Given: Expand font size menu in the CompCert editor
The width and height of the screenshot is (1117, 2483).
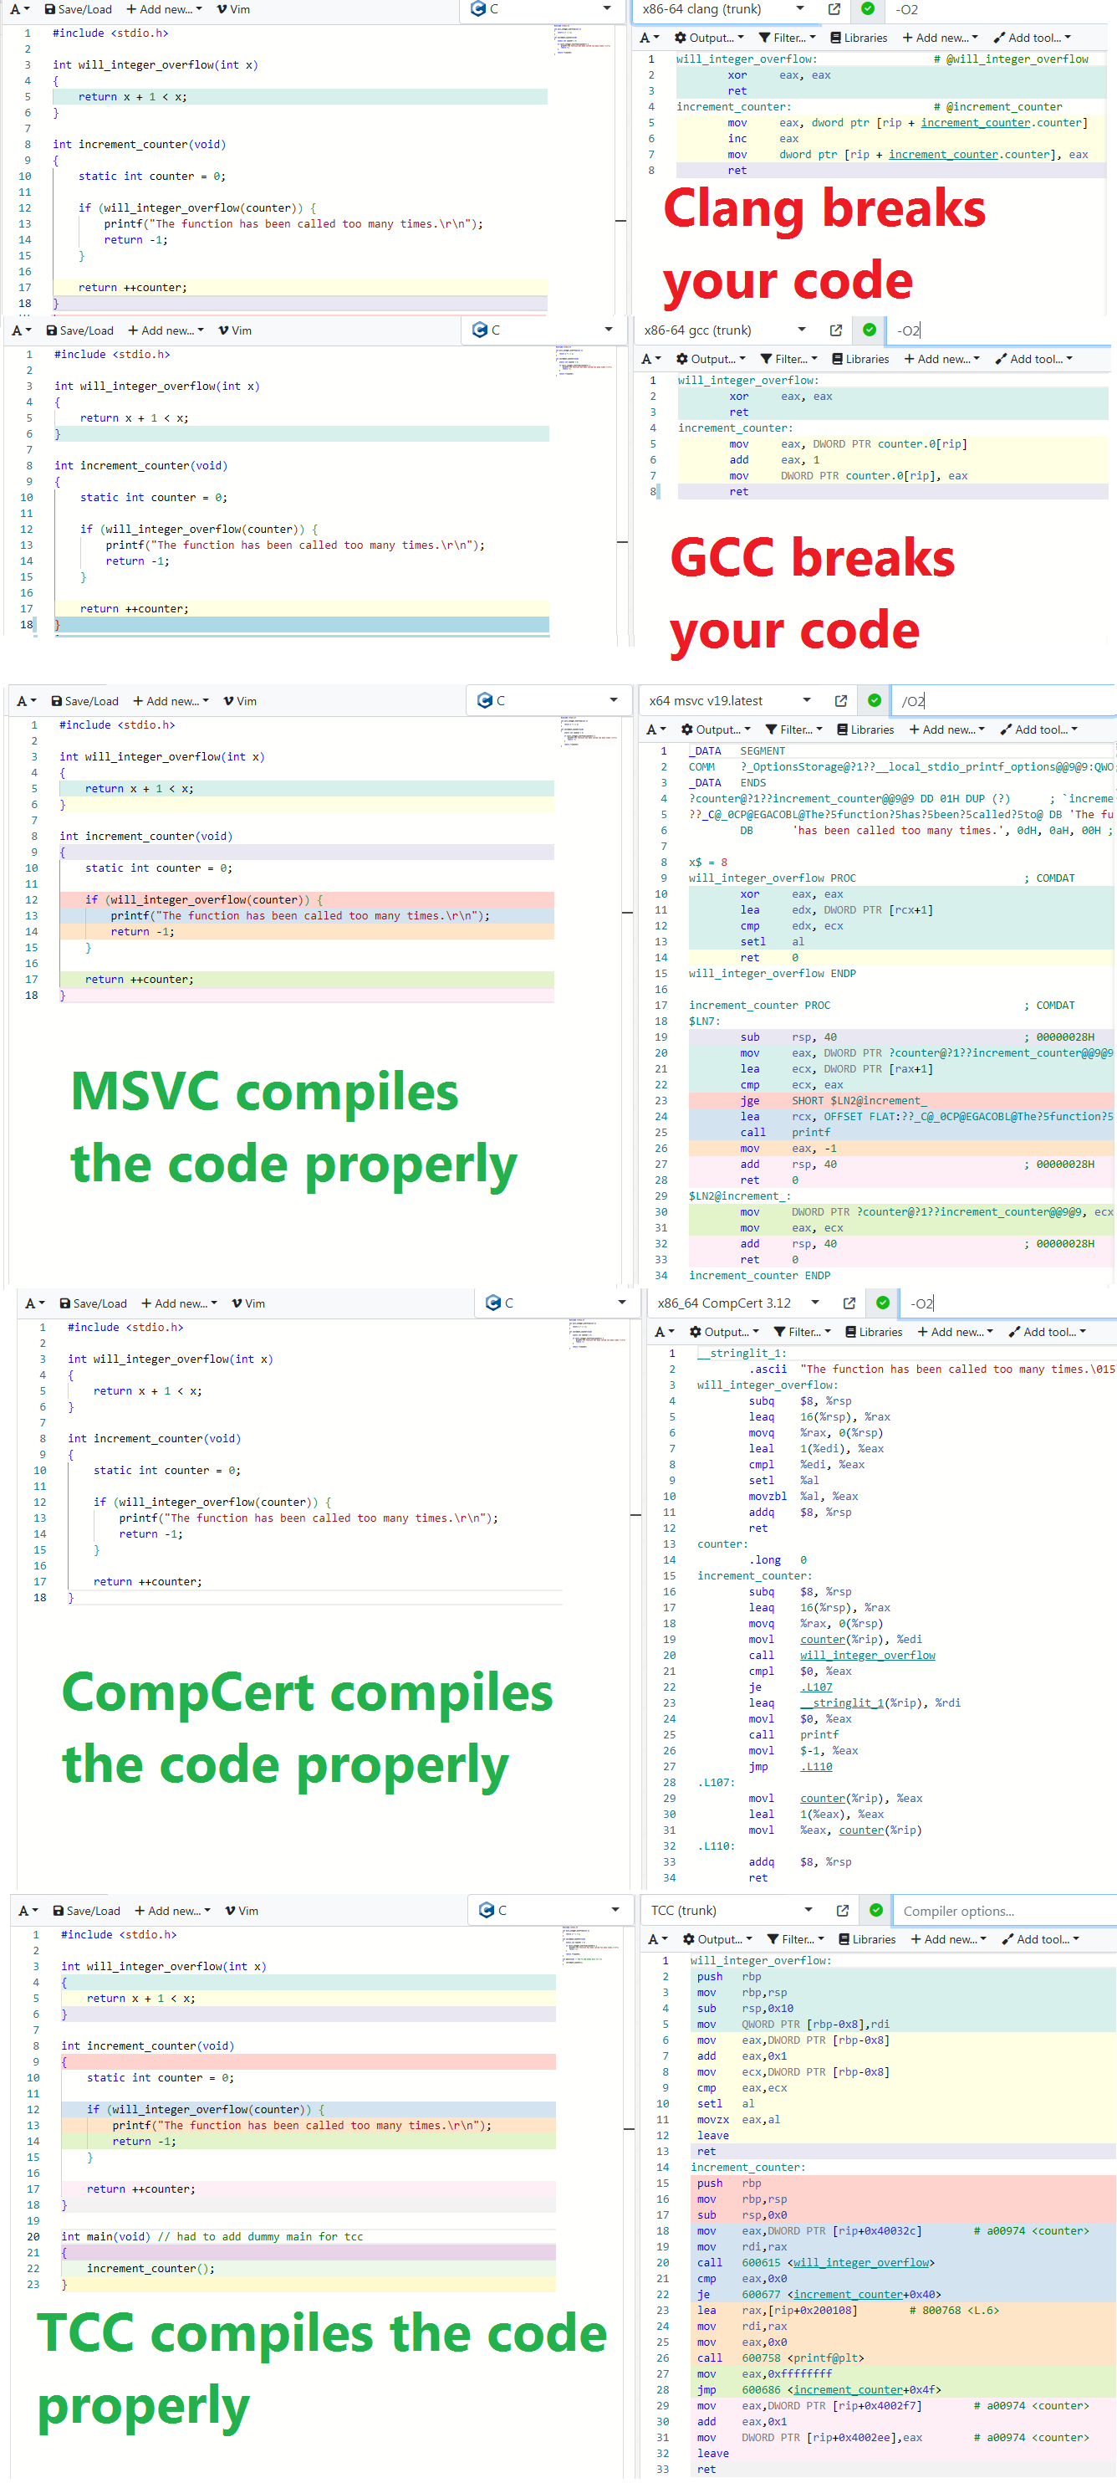Looking at the screenshot, I should [x=34, y=1303].
